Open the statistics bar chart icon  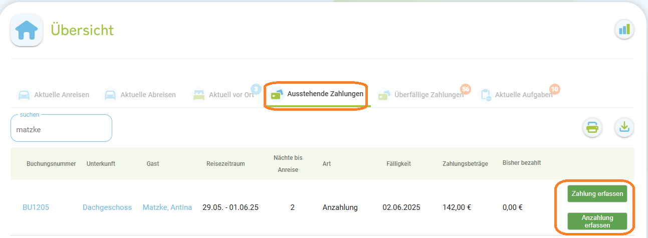624,30
